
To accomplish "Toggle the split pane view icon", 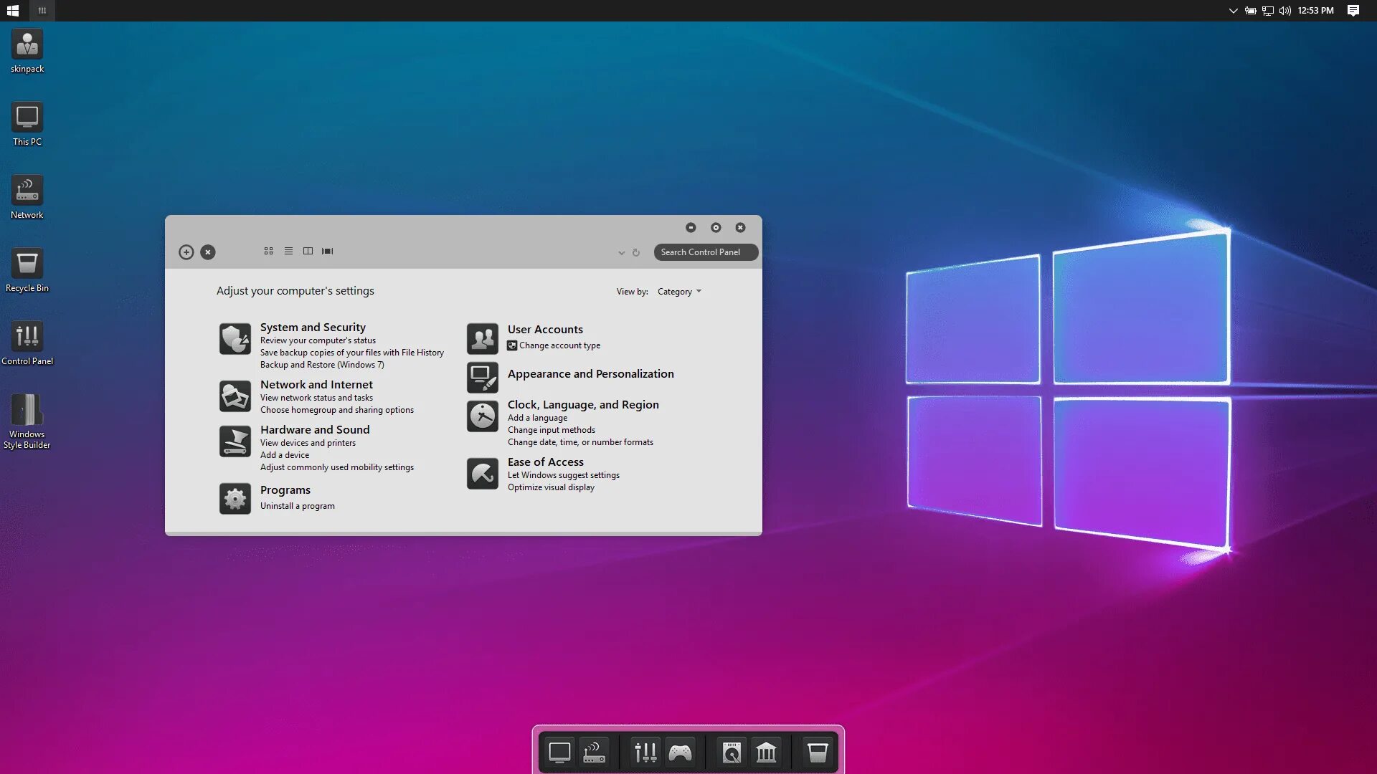I will pos(308,252).
